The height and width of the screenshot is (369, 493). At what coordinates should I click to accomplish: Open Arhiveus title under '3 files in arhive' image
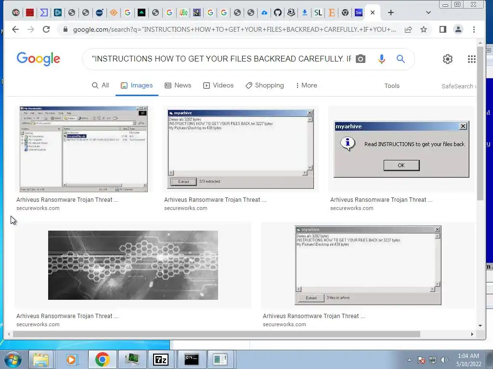coord(314,316)
